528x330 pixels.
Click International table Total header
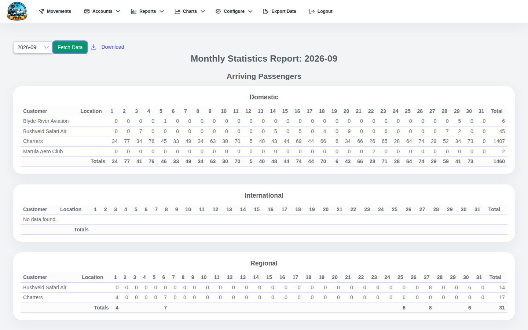[x=494, y=209]
